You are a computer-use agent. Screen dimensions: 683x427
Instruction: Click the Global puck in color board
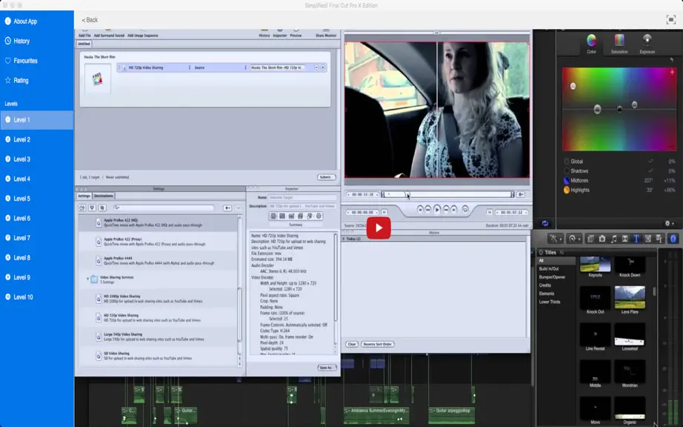597,110
